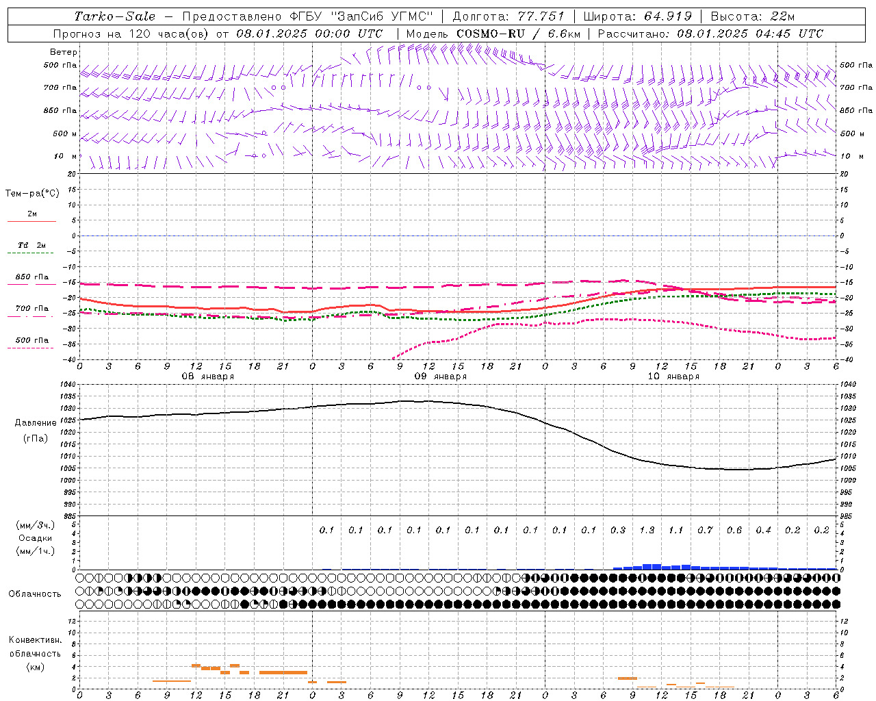The image size is (876, 701).
Task: Select the Высота: 22м field
Action: [x=753, y=16]
